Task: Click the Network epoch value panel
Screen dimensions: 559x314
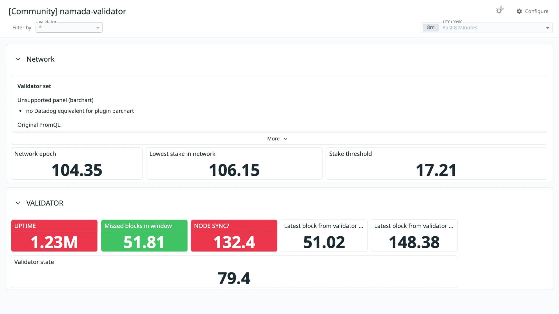Action: pyautogui.click(x=77, y=164)
